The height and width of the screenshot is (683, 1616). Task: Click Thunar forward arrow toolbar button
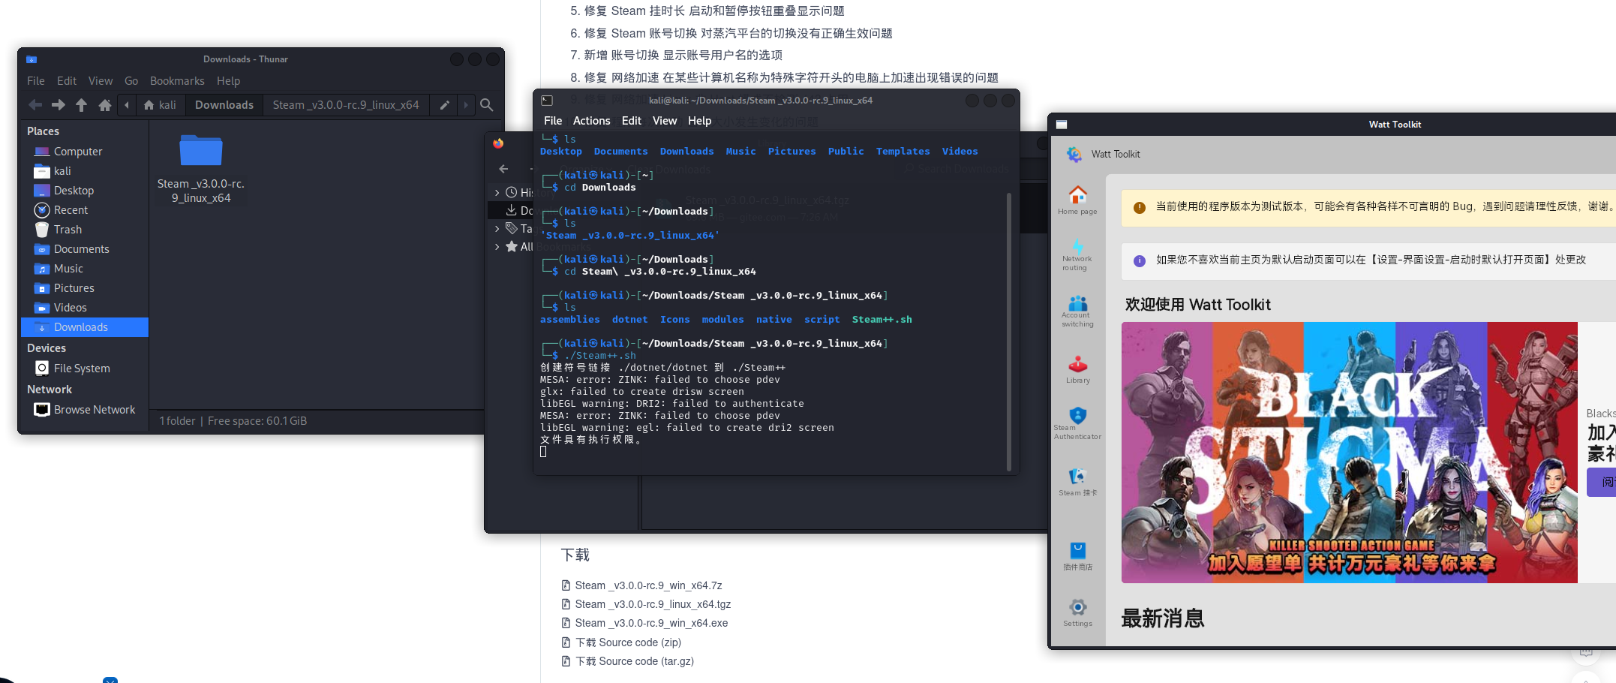58,105
